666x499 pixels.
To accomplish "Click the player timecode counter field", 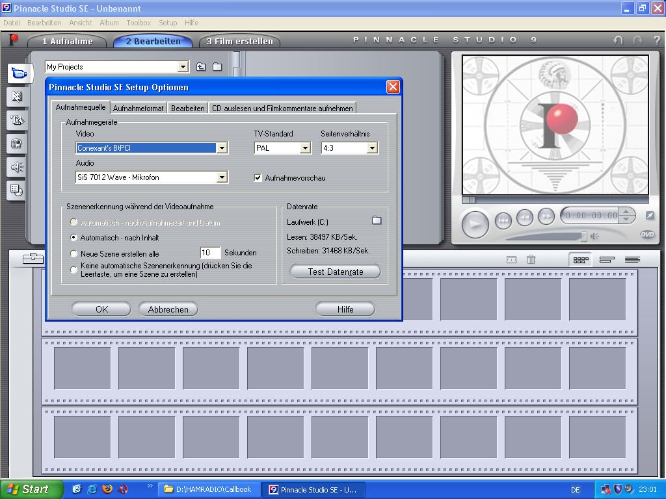I will coord(591,216).
